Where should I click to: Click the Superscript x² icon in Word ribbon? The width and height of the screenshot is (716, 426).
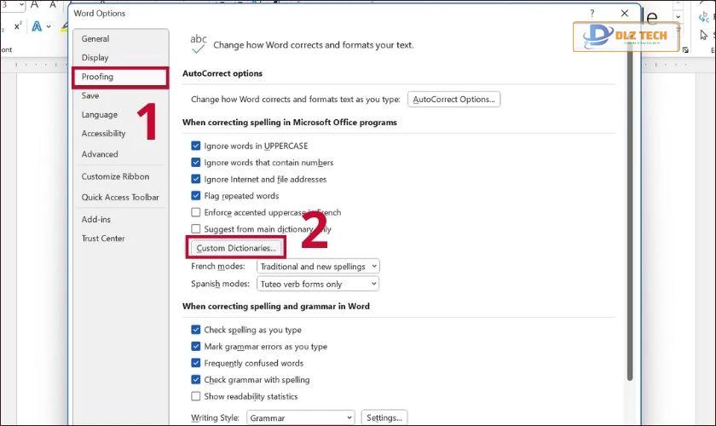click(x=17, y=26)
